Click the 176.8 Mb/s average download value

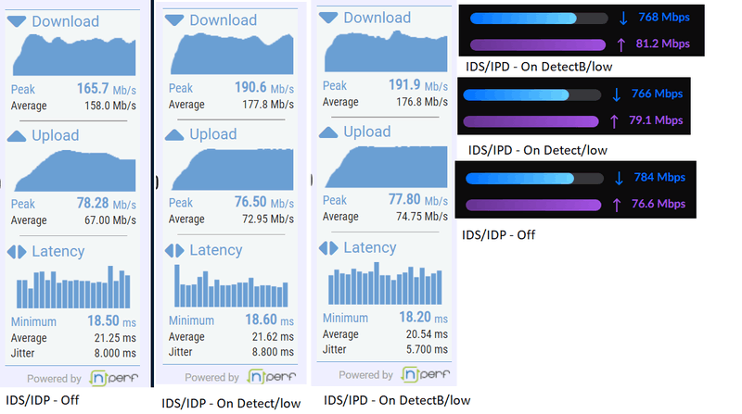(x=422, y=102)
